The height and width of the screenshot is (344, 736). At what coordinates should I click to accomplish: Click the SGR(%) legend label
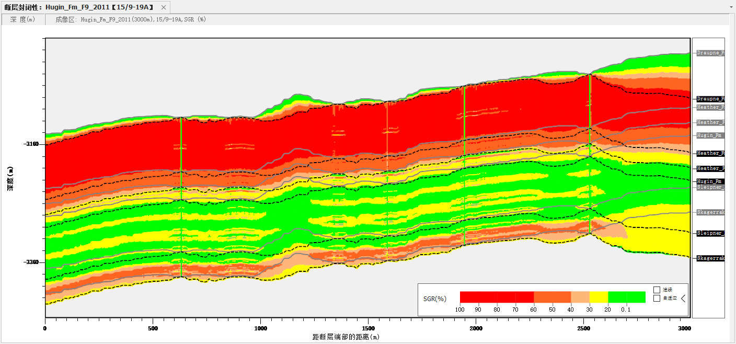[x=435, y=299]
